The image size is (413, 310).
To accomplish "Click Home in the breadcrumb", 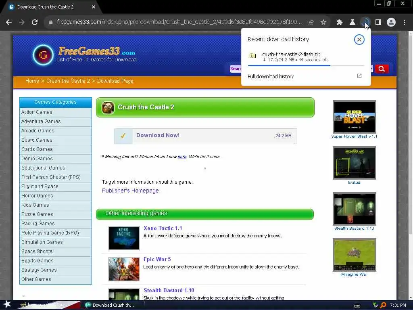I will pyautogui.click(x=32, y=81).
